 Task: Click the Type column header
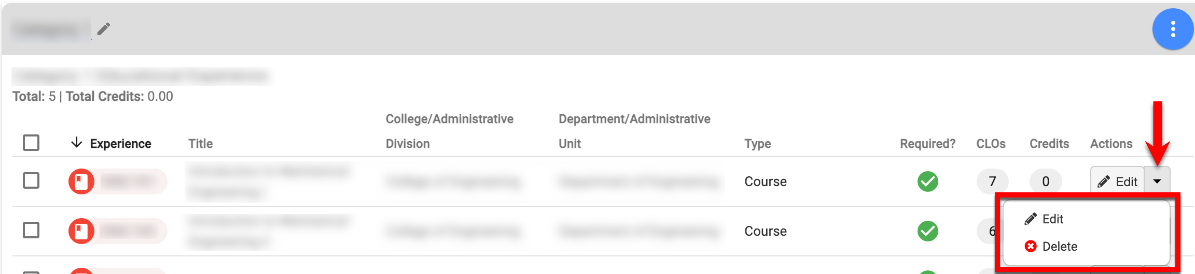[x=757, y=144]
